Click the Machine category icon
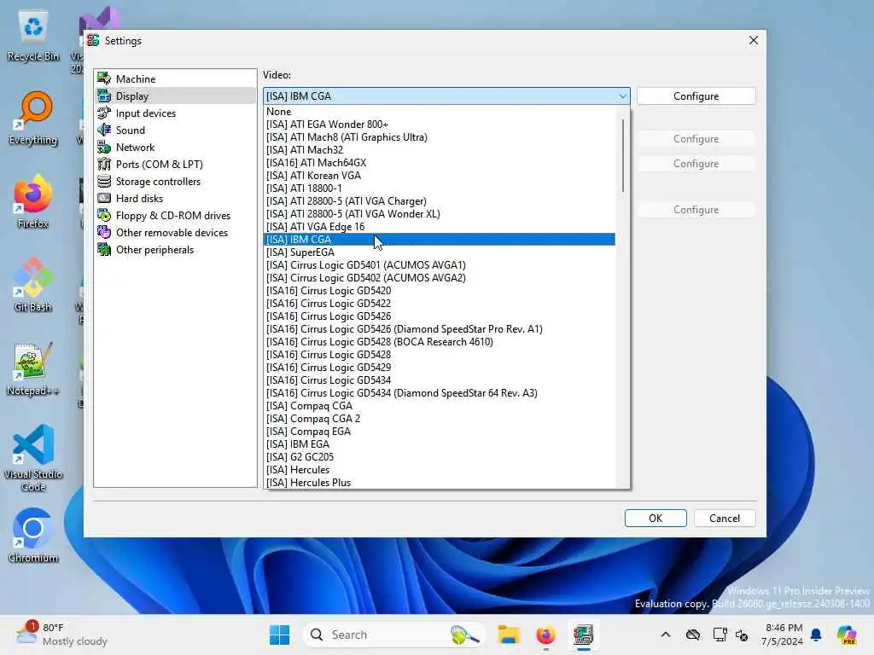The height and width of the screenshot is (655, 874). click(104, 78)
